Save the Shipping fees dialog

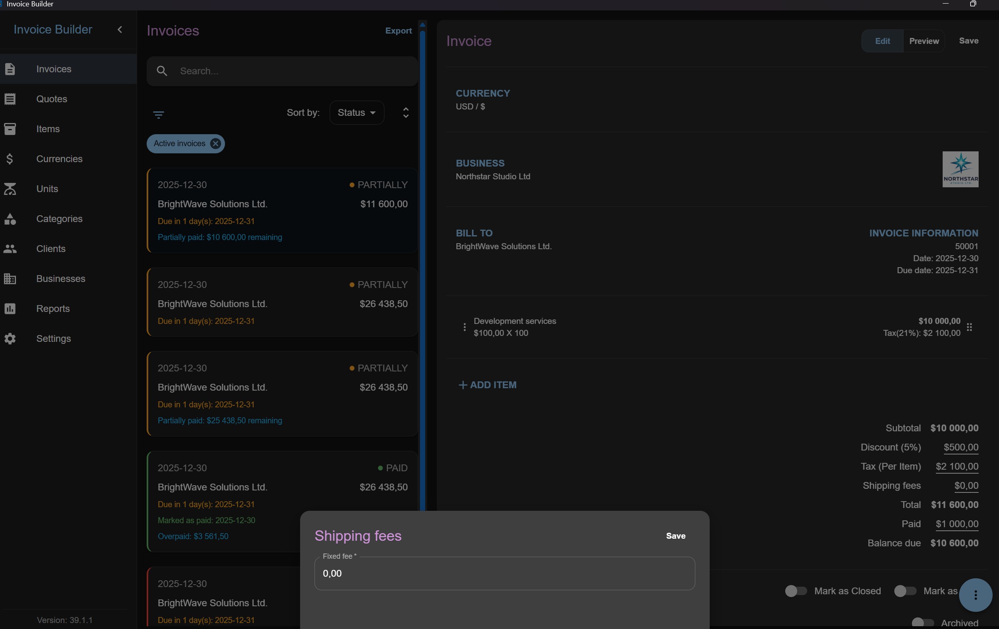(675, 536)
